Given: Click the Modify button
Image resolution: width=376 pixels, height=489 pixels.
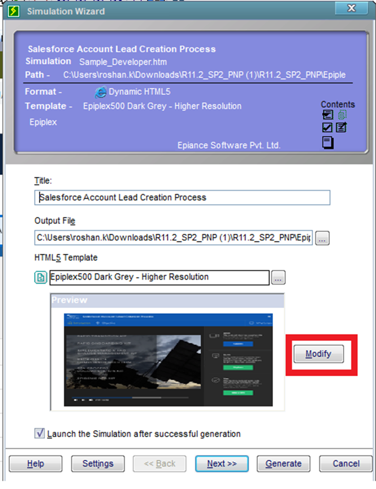Looking at the screenshot, I should coord(319,354).
